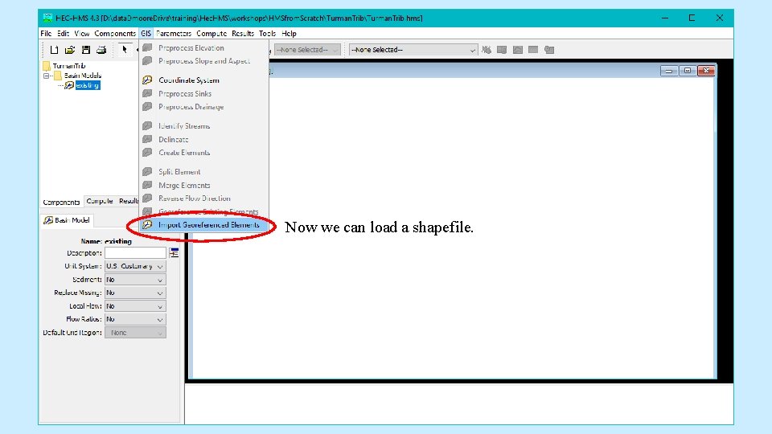Image resolution: width=772 pixels, height=434 pixels.
Task: Open the Local Flow dropdown
Action: click(x=135, y=306)
